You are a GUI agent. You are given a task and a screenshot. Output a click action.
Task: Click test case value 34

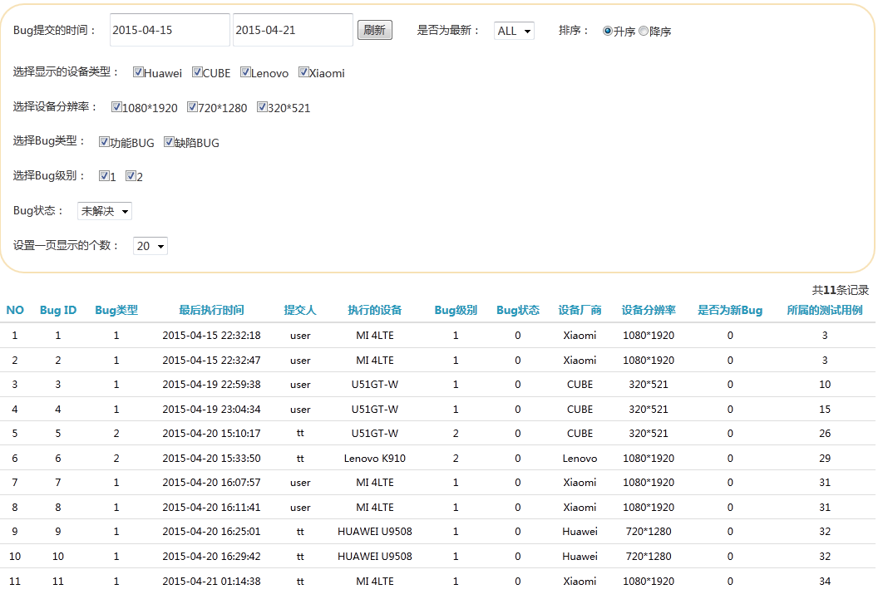tap(825, 582)
